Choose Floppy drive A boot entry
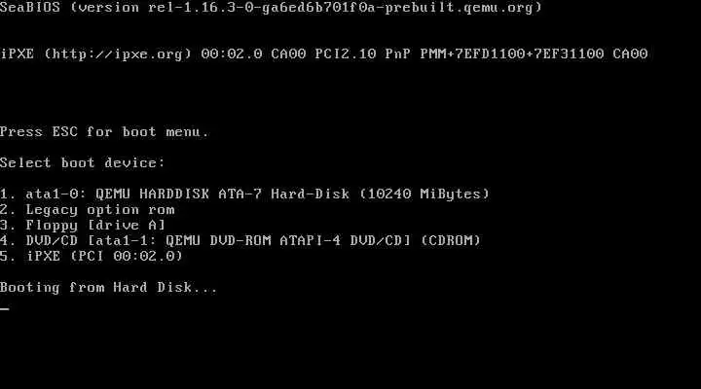 tap(83, 225)
